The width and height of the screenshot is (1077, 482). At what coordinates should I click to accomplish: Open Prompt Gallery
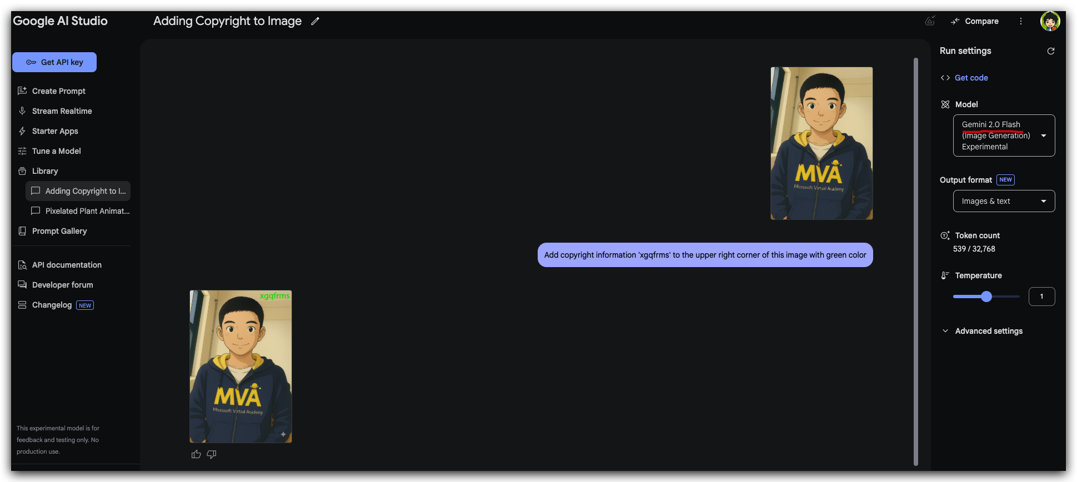point(59,231)
